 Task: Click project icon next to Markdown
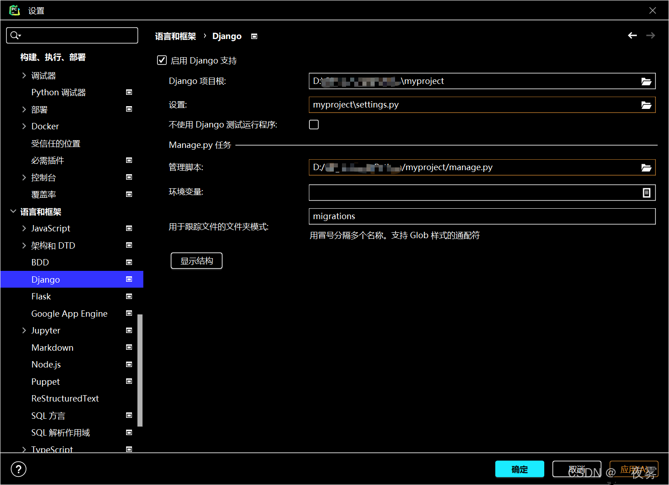pyautogui.click(x=129, y=347)
